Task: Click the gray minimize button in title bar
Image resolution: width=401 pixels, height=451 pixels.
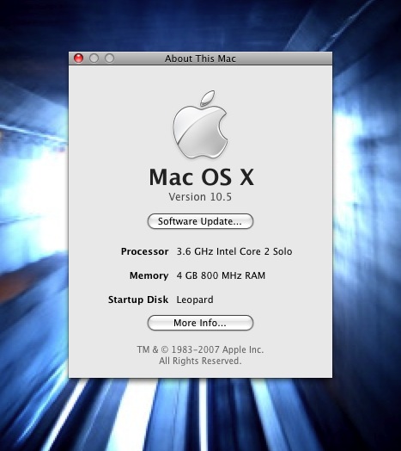Action: (x=94, y=59)
